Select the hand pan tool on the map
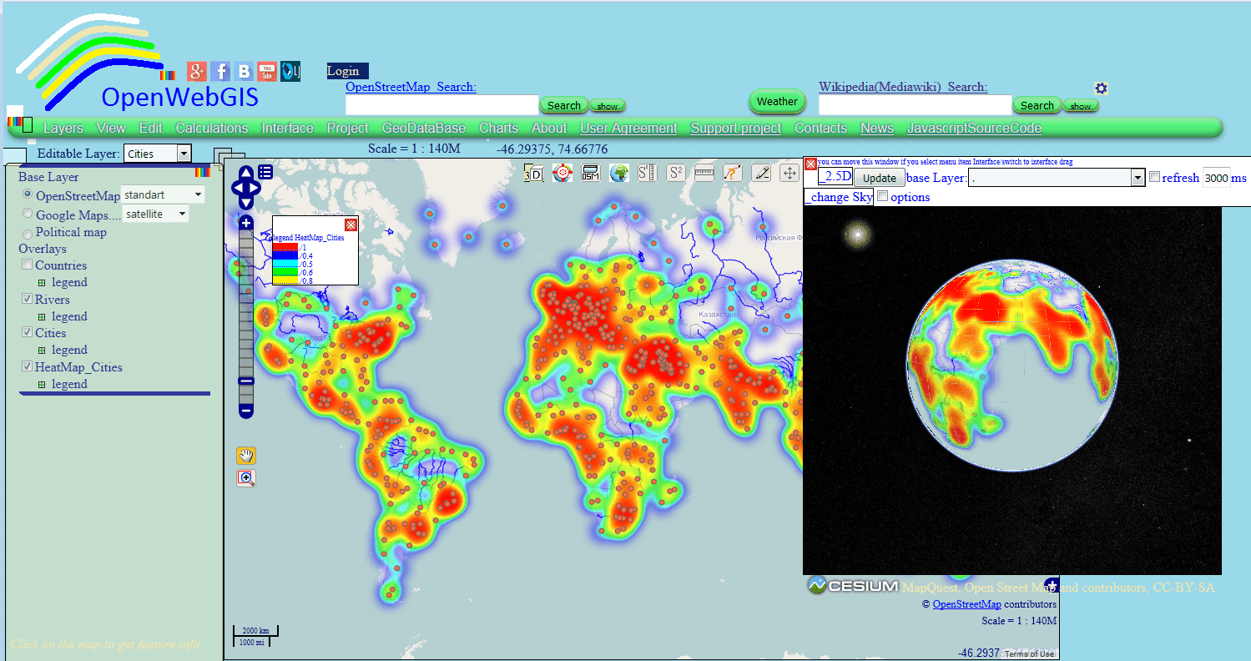 [245, 455]
